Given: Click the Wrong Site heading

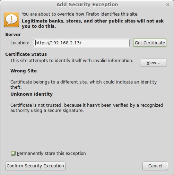Looking at the screenshot, I should click(24, 71).
